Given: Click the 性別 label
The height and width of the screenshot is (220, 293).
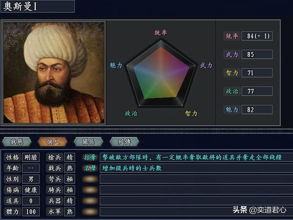Looking at the screenshot, I should pos(12,179).
